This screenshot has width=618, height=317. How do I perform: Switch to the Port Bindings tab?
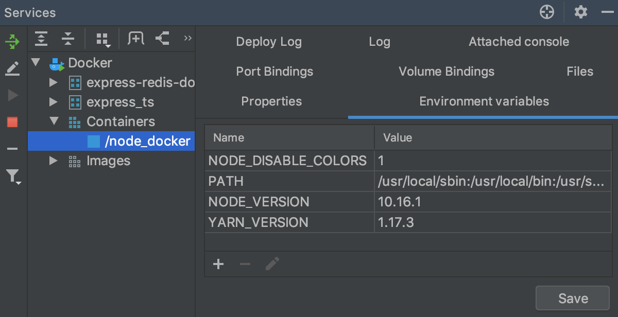point(274,72)
